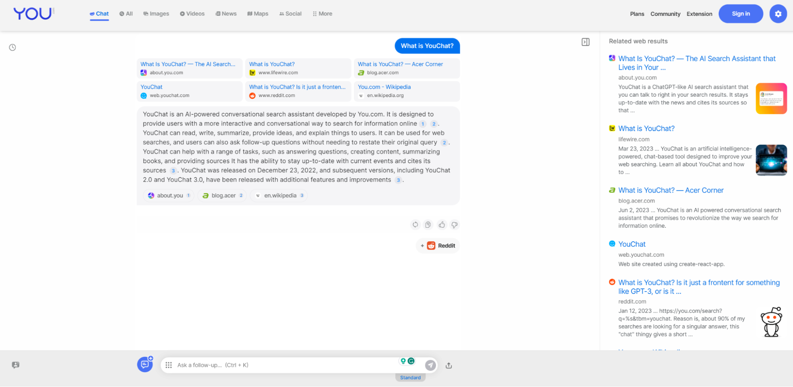Open sidebar result 'What Is YouChat? — The AI Search Assistant'

click(x=697, y=63)
